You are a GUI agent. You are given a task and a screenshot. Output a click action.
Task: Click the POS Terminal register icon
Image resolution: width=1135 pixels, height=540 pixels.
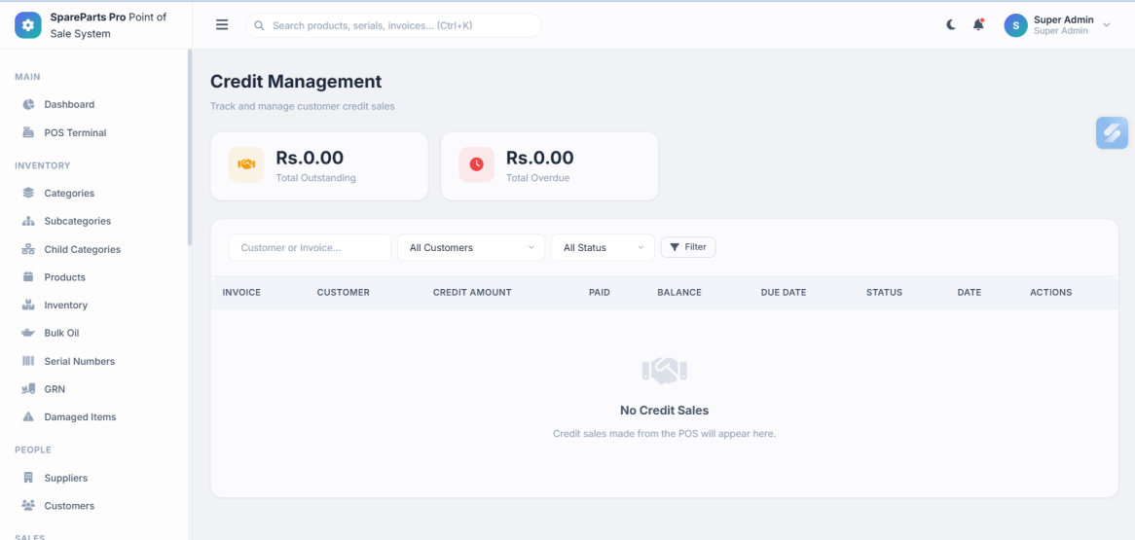[x=28, y=132]
